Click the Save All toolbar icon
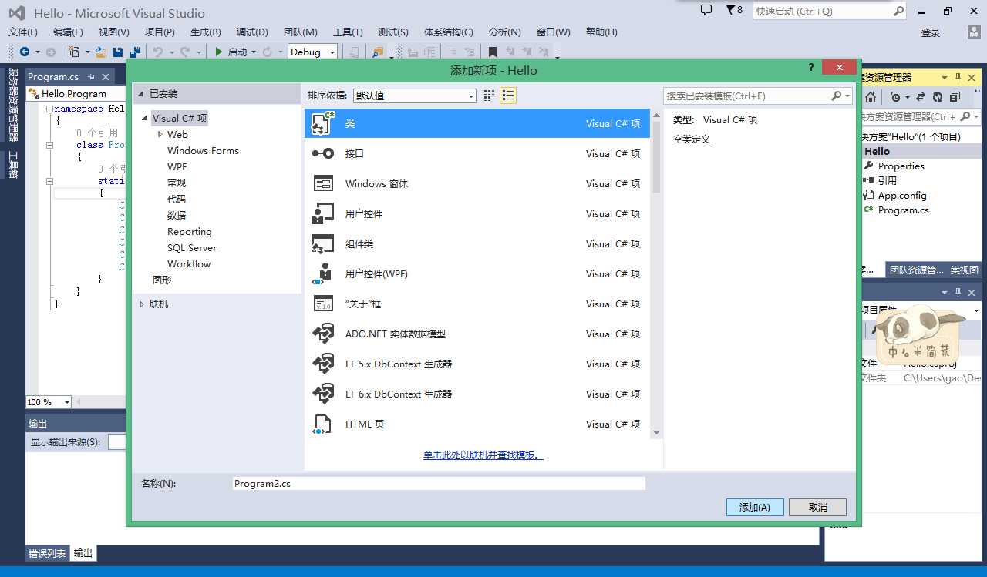The image size is (987, 577). tap(135, 52)
